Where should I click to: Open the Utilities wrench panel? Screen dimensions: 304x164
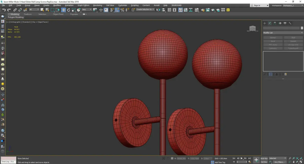point(290,23)
